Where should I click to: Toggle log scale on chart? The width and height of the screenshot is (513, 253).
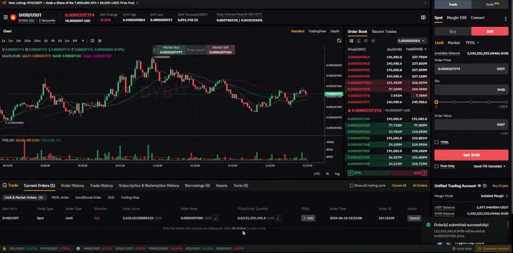[x=337, y=174]
